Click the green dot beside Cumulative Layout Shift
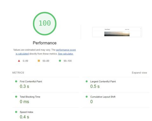Screen dimensions: 152x121 click(87, 97)
